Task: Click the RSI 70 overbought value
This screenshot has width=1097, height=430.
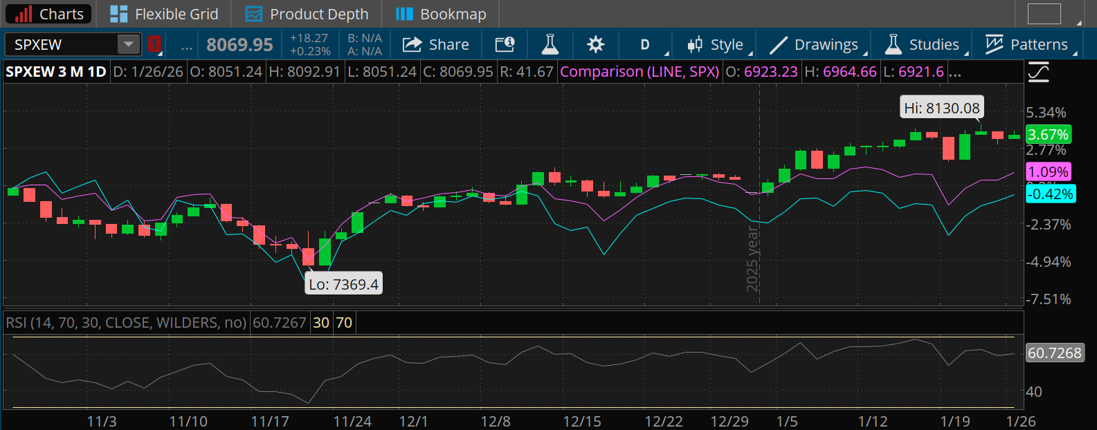Action: pyautogui.click(x=344, y=323)
